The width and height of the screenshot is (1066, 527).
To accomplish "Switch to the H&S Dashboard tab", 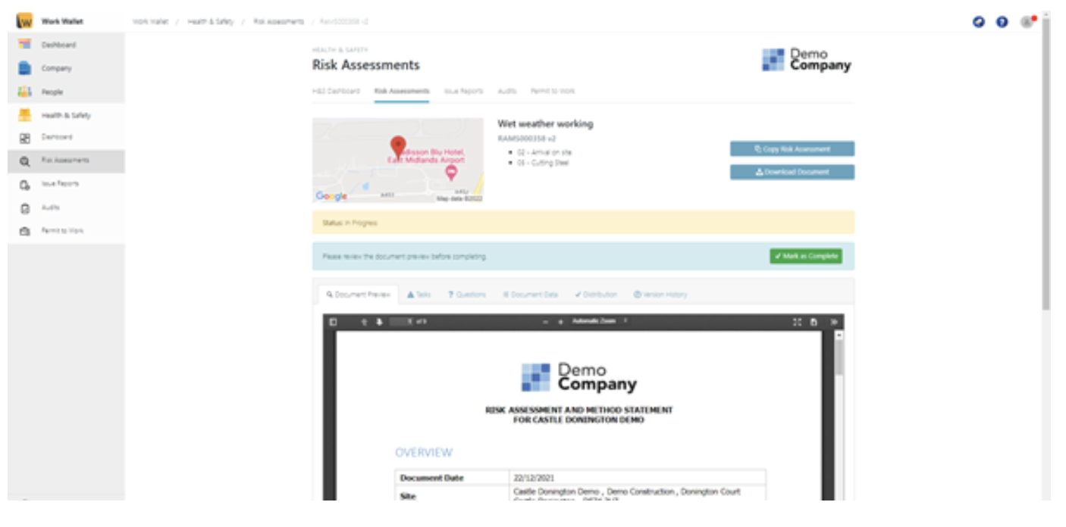I will point(336,91).
